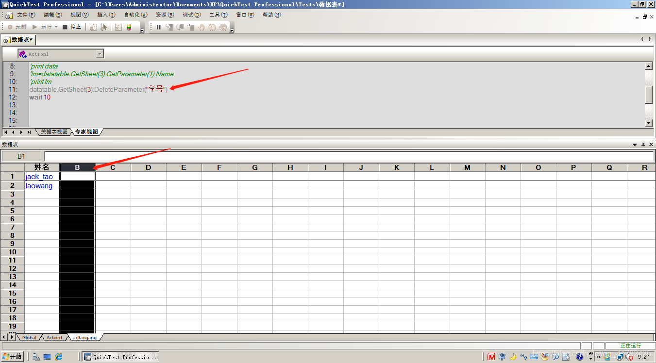Click the Record (录制) toolbar button
Viewport: 656px width, 363px height.
pos(17,27)
